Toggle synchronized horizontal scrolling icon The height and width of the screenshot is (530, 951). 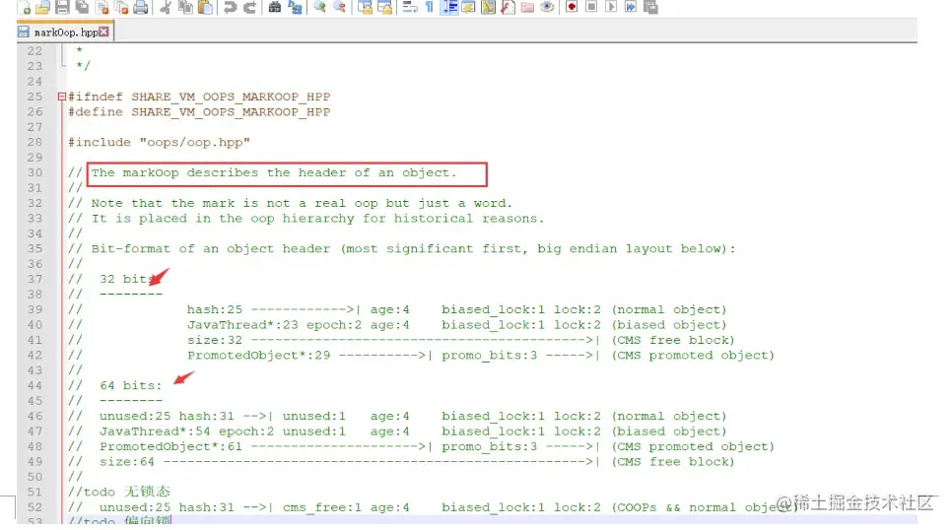coord(384,7)
